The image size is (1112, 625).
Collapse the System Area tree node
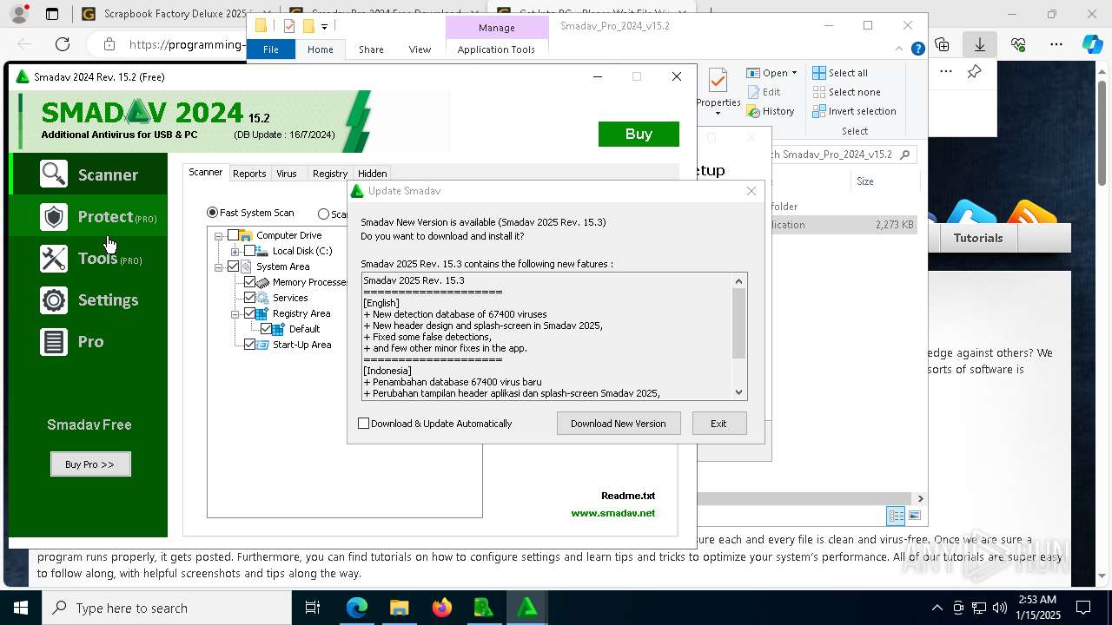[x=219, y=266]
